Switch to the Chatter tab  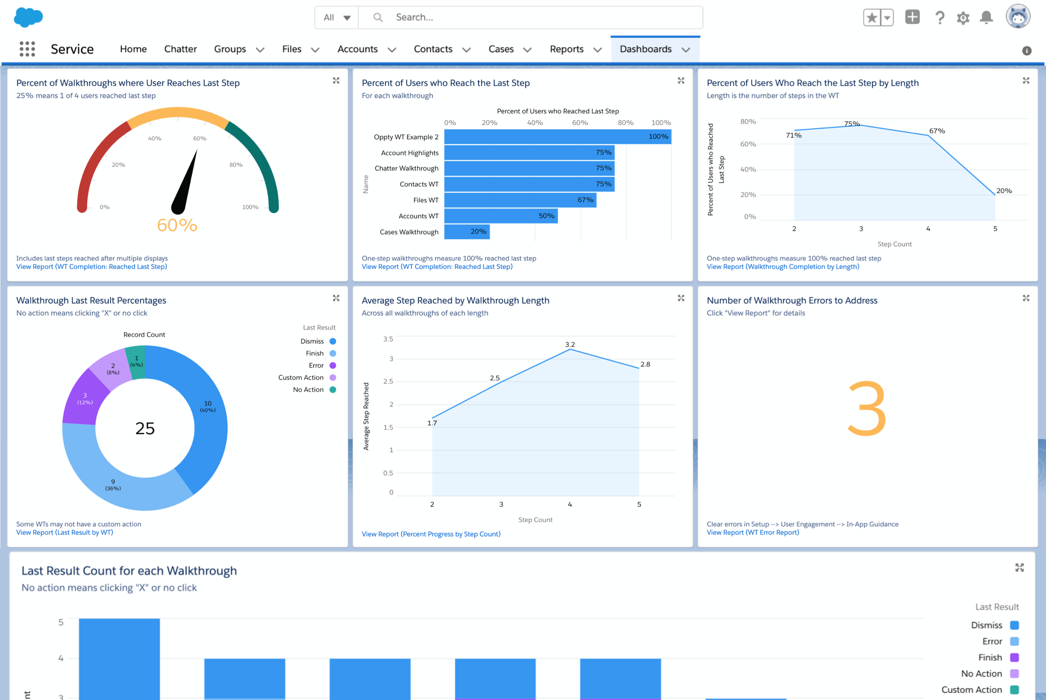[180, 49]
